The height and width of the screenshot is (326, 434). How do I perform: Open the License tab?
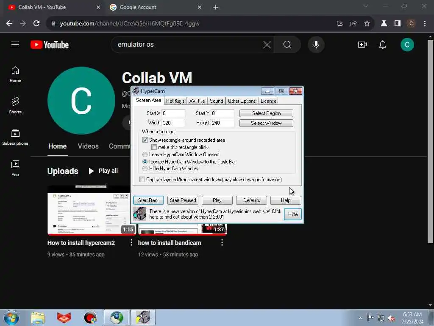click(268, 101)
